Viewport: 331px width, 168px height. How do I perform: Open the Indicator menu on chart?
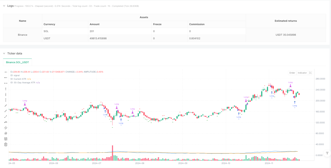[x=302, y=73]
